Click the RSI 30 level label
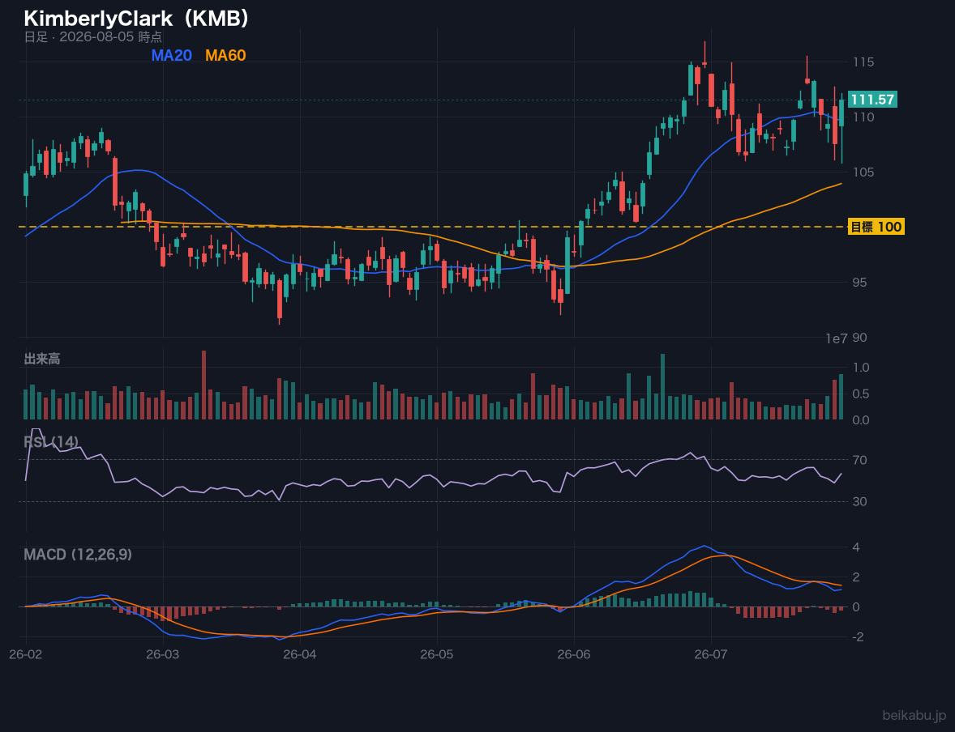The height and width of the screenshot is (732, 955). tap(859, 501)
